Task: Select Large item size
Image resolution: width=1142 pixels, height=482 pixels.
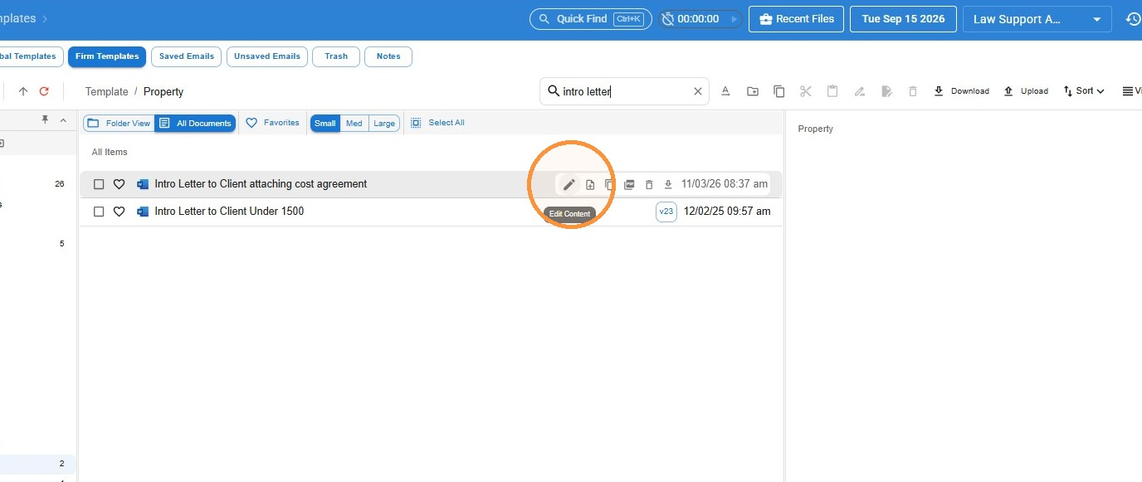Action: click(384, 123)
